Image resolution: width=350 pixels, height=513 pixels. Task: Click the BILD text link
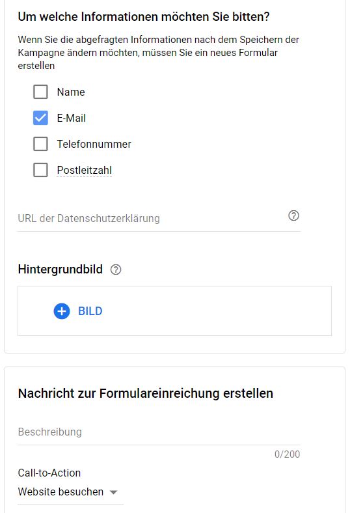pos(90,311)
